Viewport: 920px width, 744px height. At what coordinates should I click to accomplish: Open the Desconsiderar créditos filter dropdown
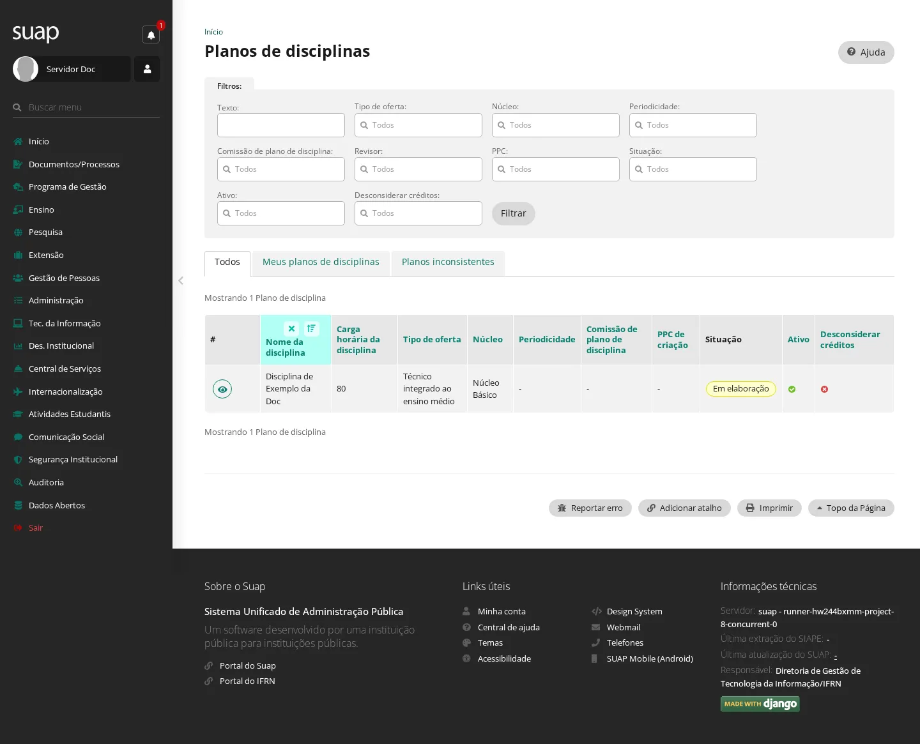[x=418, y=213]
